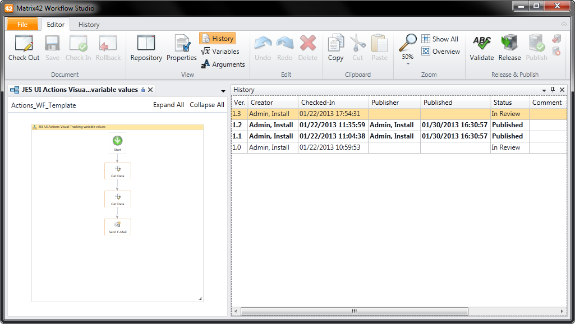Click the Undo arrow icon
Screen dimensions: 575x324
pos(263,43)
